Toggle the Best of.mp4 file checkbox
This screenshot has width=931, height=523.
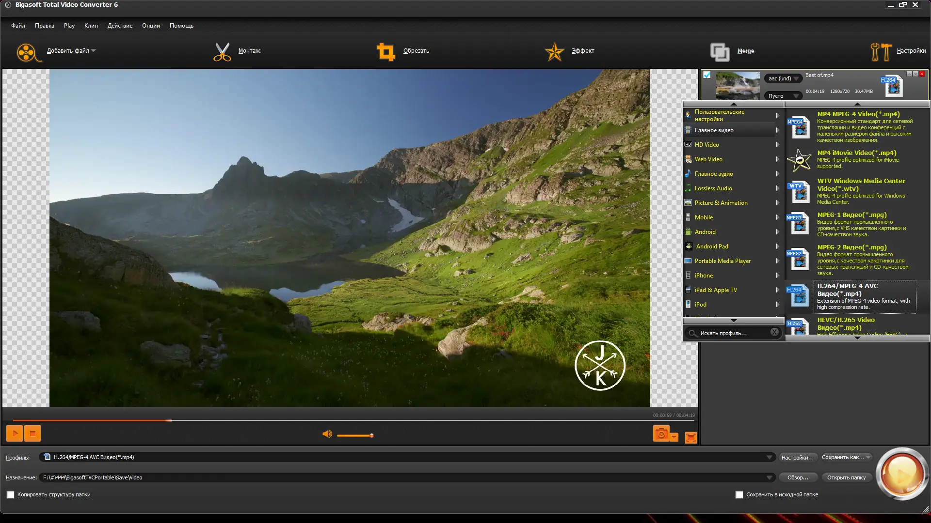pos(707,75)
